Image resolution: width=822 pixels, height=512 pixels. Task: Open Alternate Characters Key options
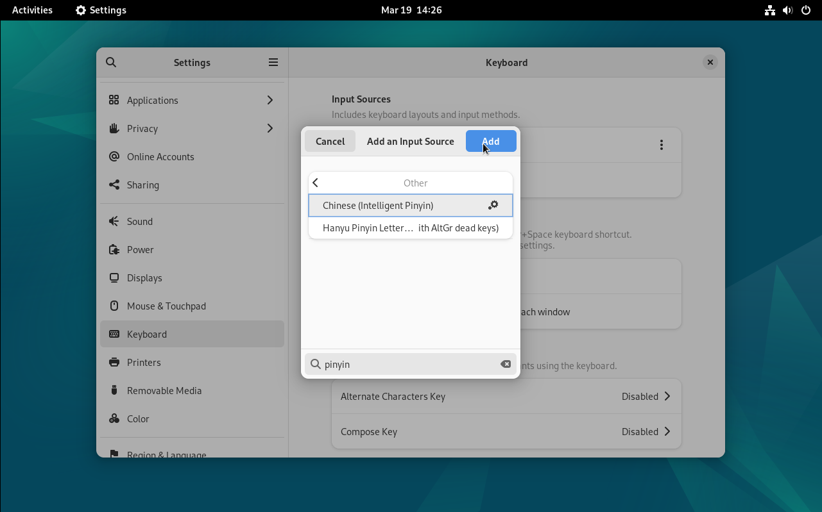(506, 396)
